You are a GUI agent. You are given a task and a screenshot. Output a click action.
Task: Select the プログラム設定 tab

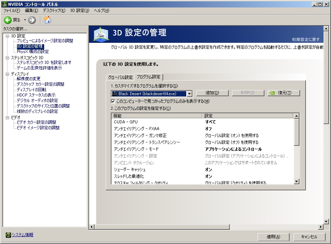(x=149, y=77)
